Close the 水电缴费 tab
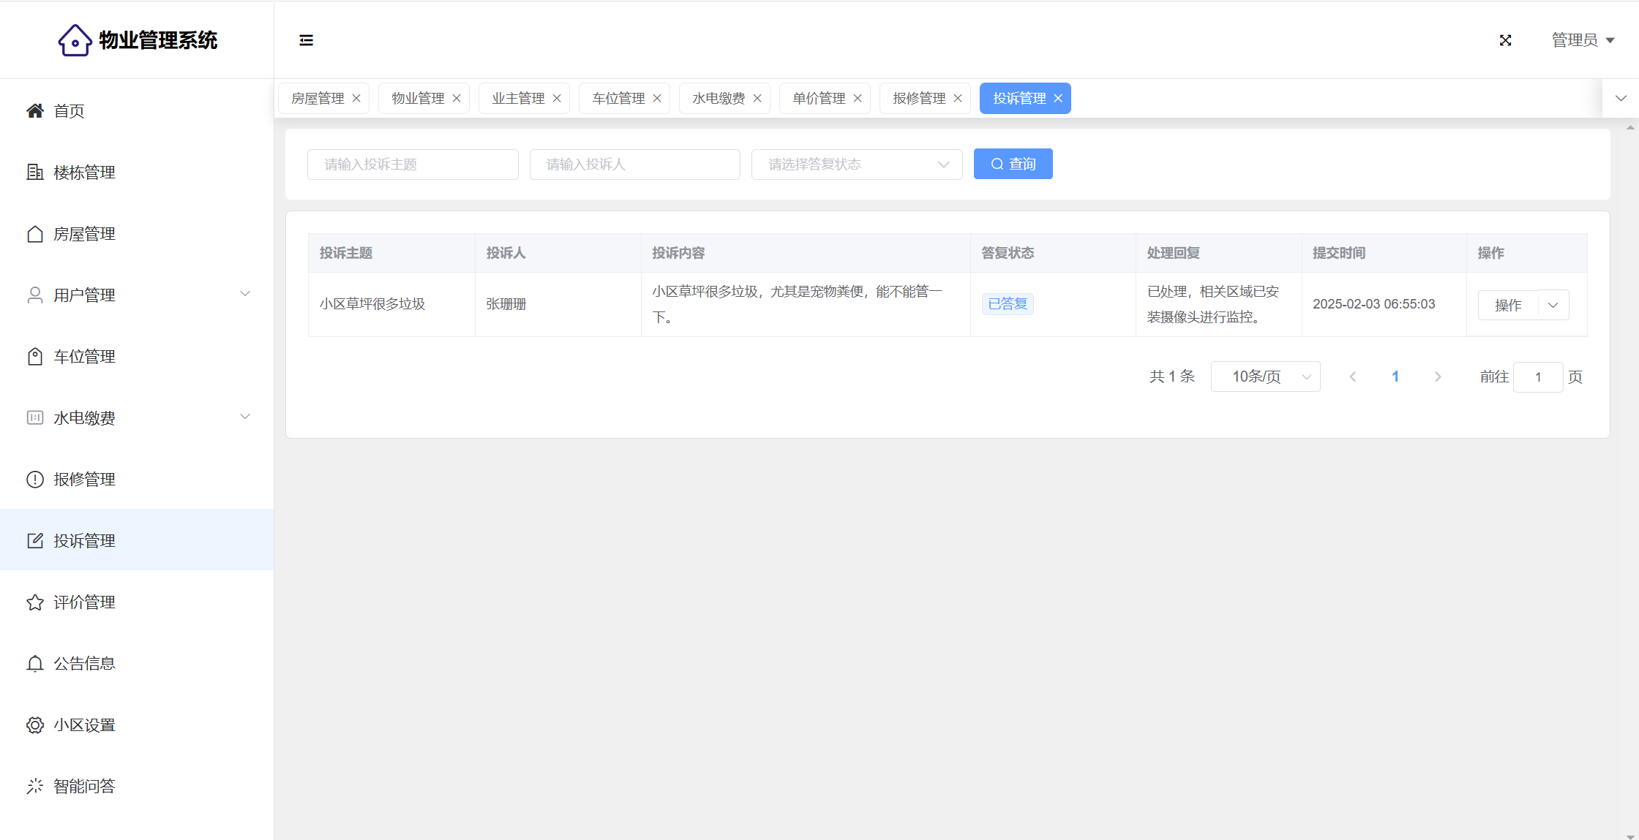The width and height of the screenshot is (1639, 840). [757, 99]
